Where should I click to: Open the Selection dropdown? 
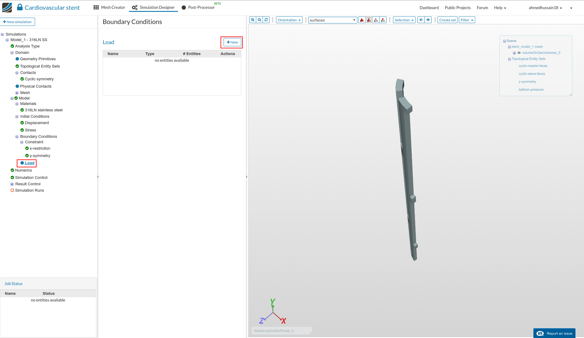[x=404, y=20]
